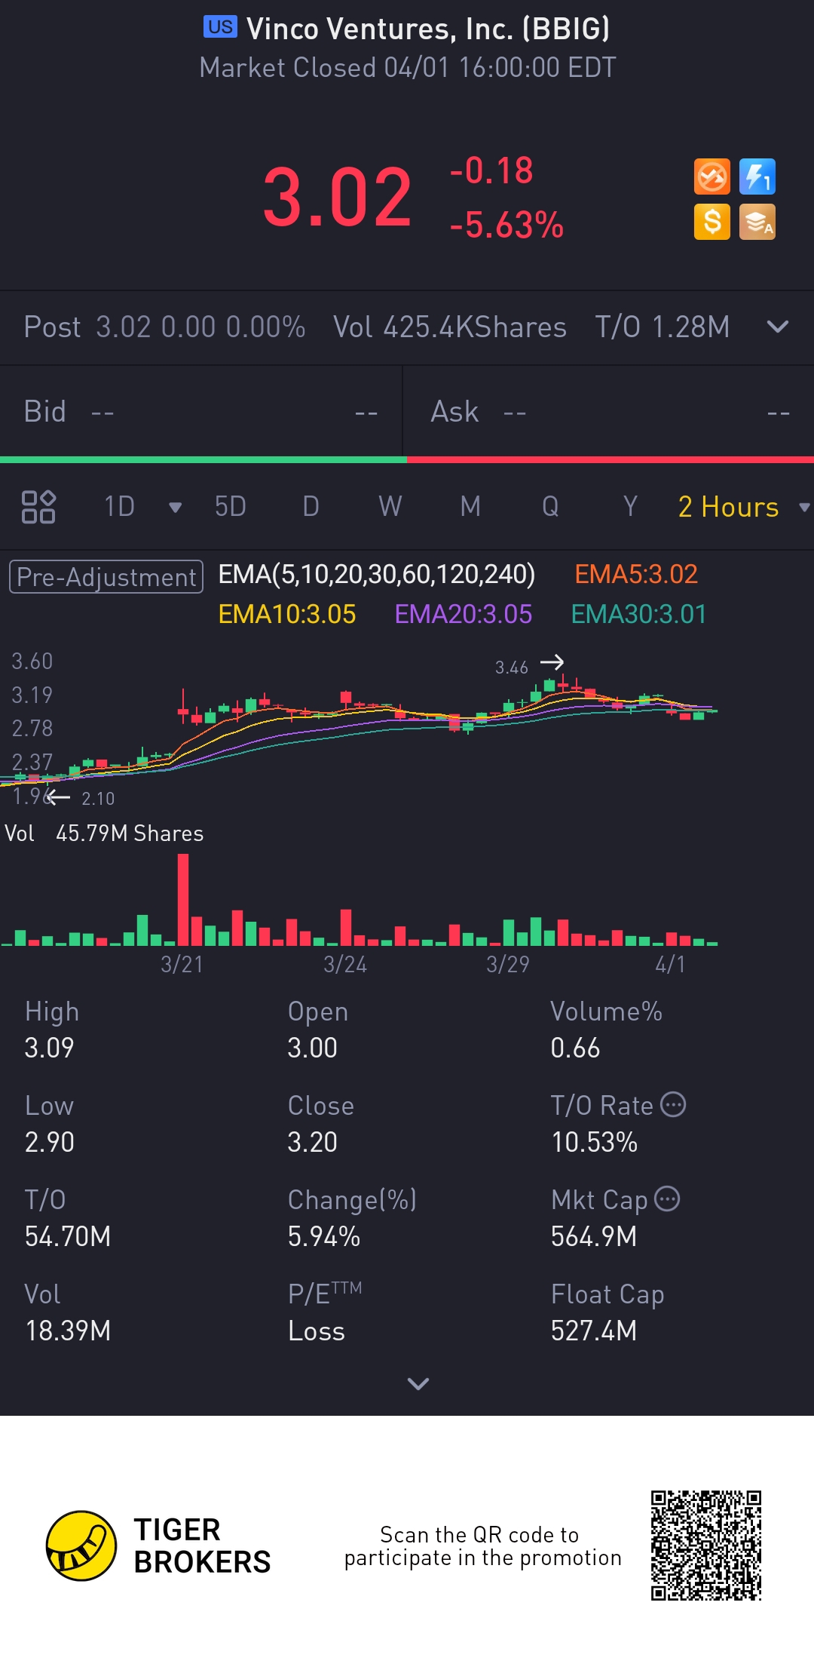Tap the Mkt Cap 564.9M value
This screenshot has height=1676, width=814.
tap(594, 1237)
